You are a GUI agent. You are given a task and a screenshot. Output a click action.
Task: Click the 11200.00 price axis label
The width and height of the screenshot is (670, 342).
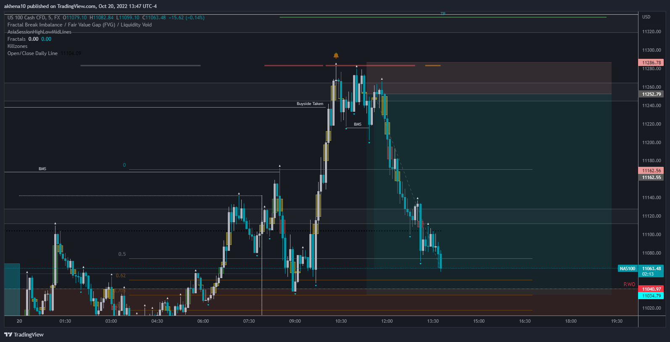click(652, 143)
